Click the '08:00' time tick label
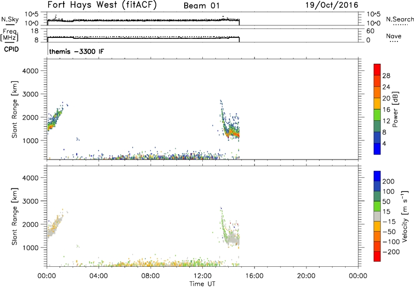Viewport: 414px width, 287px height. click(x=150, y=276)
